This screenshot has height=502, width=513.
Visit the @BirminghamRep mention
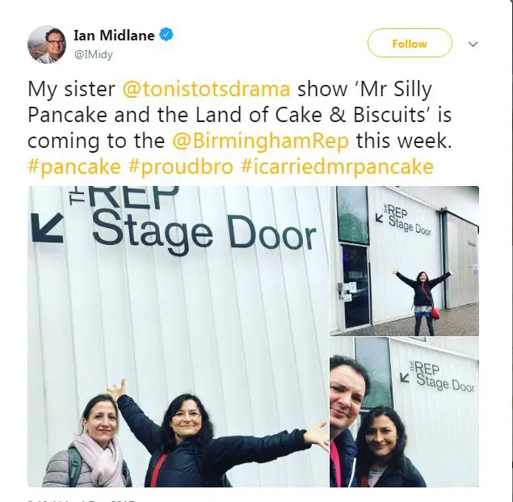click(261, 141)
